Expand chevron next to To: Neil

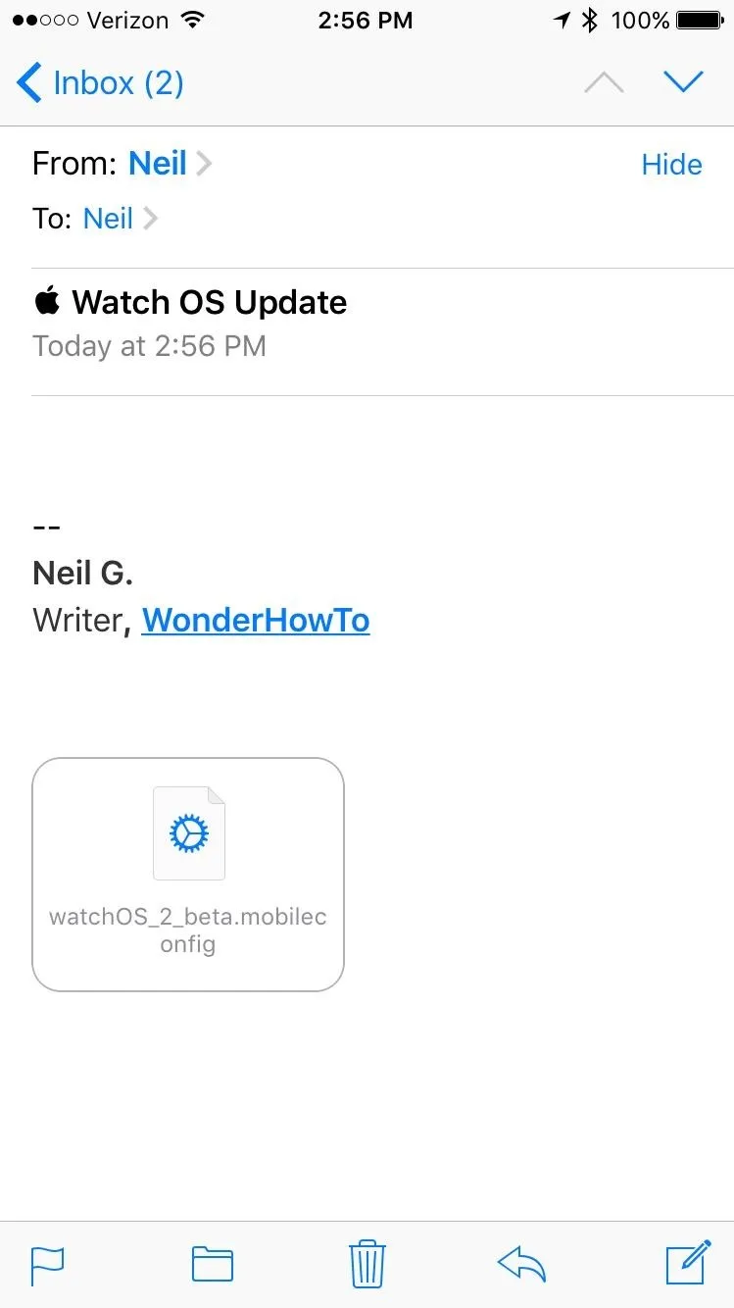150,219
